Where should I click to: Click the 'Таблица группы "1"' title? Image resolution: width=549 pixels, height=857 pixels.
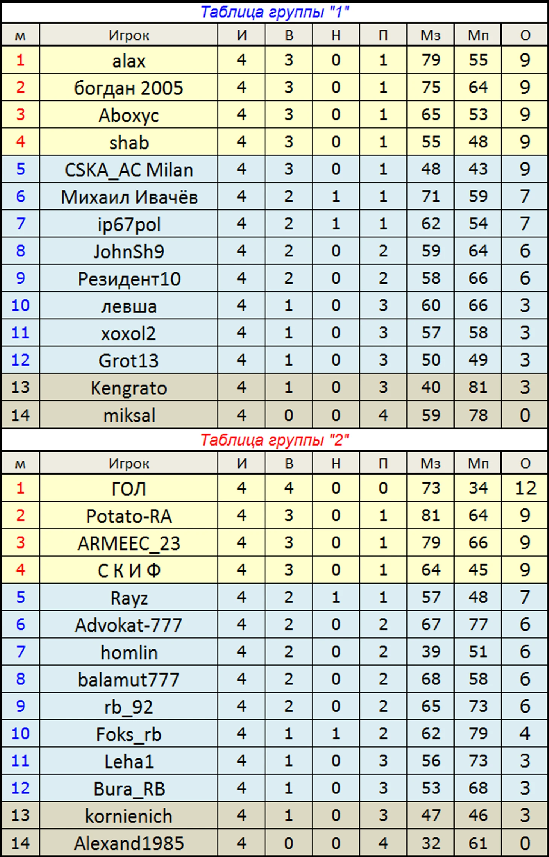[x=275, y=12]
